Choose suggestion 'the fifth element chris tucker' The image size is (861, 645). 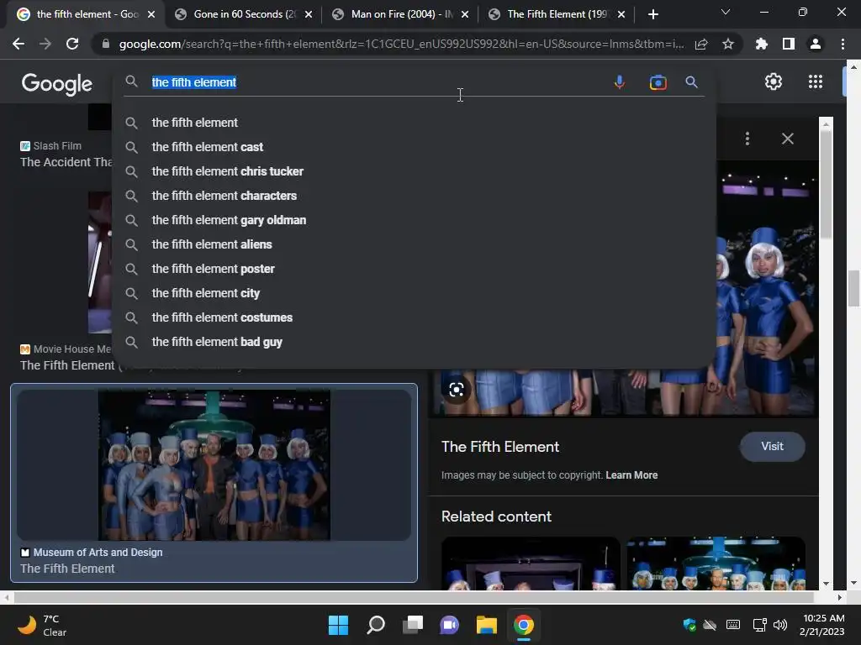click(x=414, y=171)
